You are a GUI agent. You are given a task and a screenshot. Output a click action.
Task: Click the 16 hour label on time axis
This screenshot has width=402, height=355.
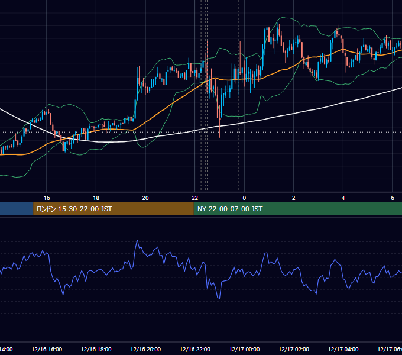[x=47, y=198]
